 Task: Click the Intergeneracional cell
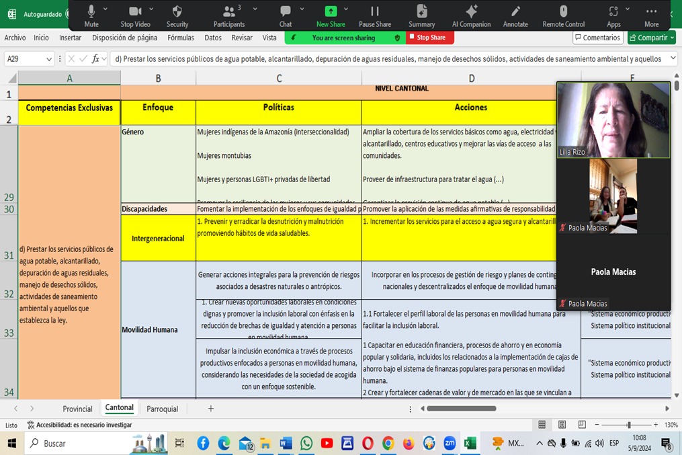tap(158, 238)
